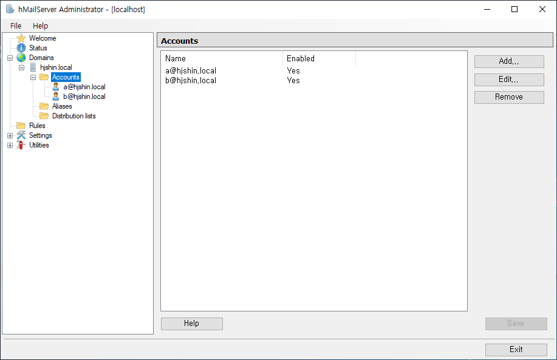
Task: Collapse the Accounts tree node
Action: tap(33, 77)
